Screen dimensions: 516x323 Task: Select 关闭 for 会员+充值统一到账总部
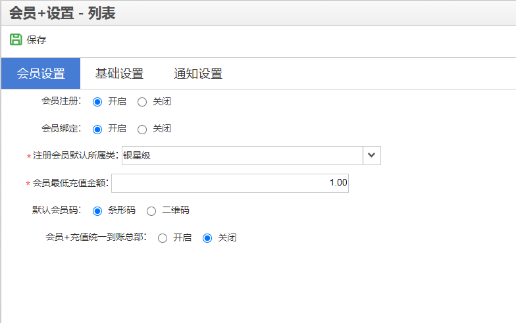[x=207, y=238]
